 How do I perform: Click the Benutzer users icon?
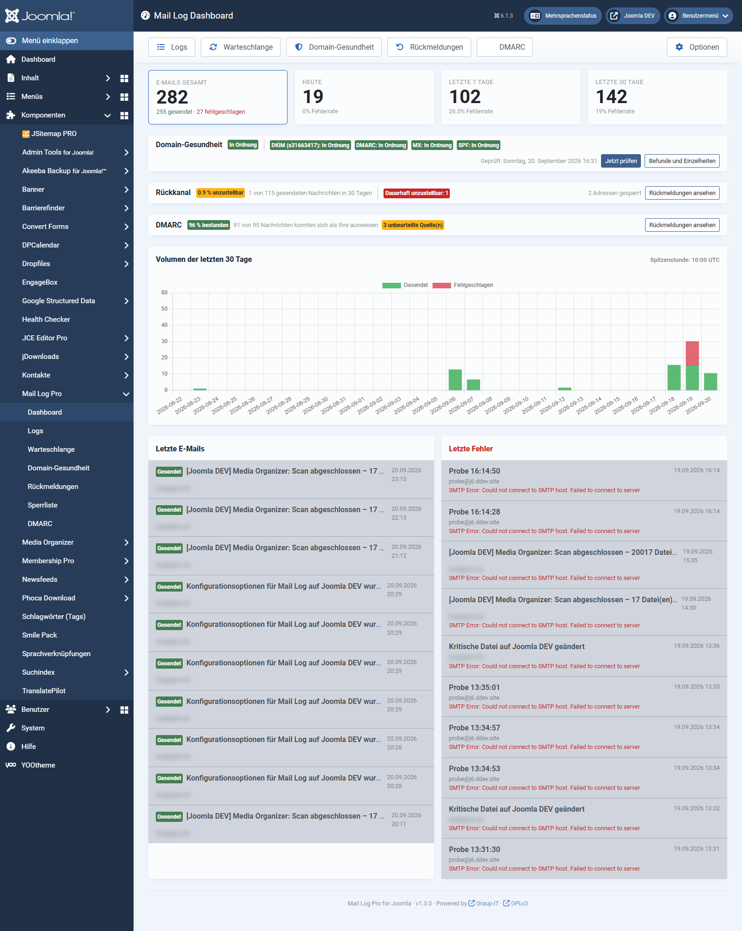point(11,709)
